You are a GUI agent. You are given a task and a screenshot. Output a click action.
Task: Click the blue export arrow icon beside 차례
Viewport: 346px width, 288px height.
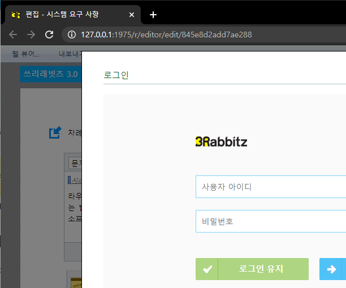[x=55, y=132]
